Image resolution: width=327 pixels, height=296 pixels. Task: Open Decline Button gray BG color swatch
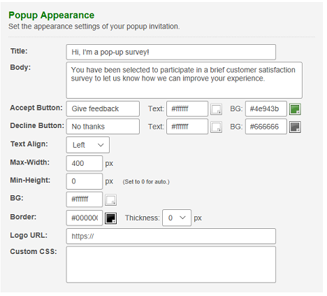[x=295, y=127]
